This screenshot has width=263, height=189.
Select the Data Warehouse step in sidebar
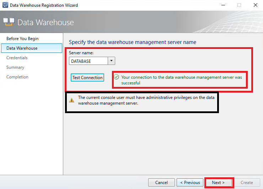coord(22,48)
